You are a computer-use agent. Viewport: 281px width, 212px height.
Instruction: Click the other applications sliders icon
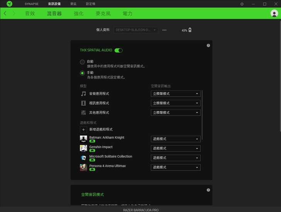[83, 113]
